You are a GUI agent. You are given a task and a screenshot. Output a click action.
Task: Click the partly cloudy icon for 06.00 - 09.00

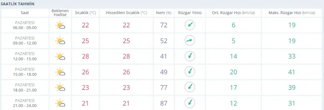tap(60, 25)
